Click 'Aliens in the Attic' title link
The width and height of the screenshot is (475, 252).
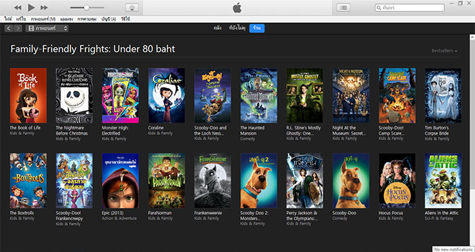coord(441,213)
